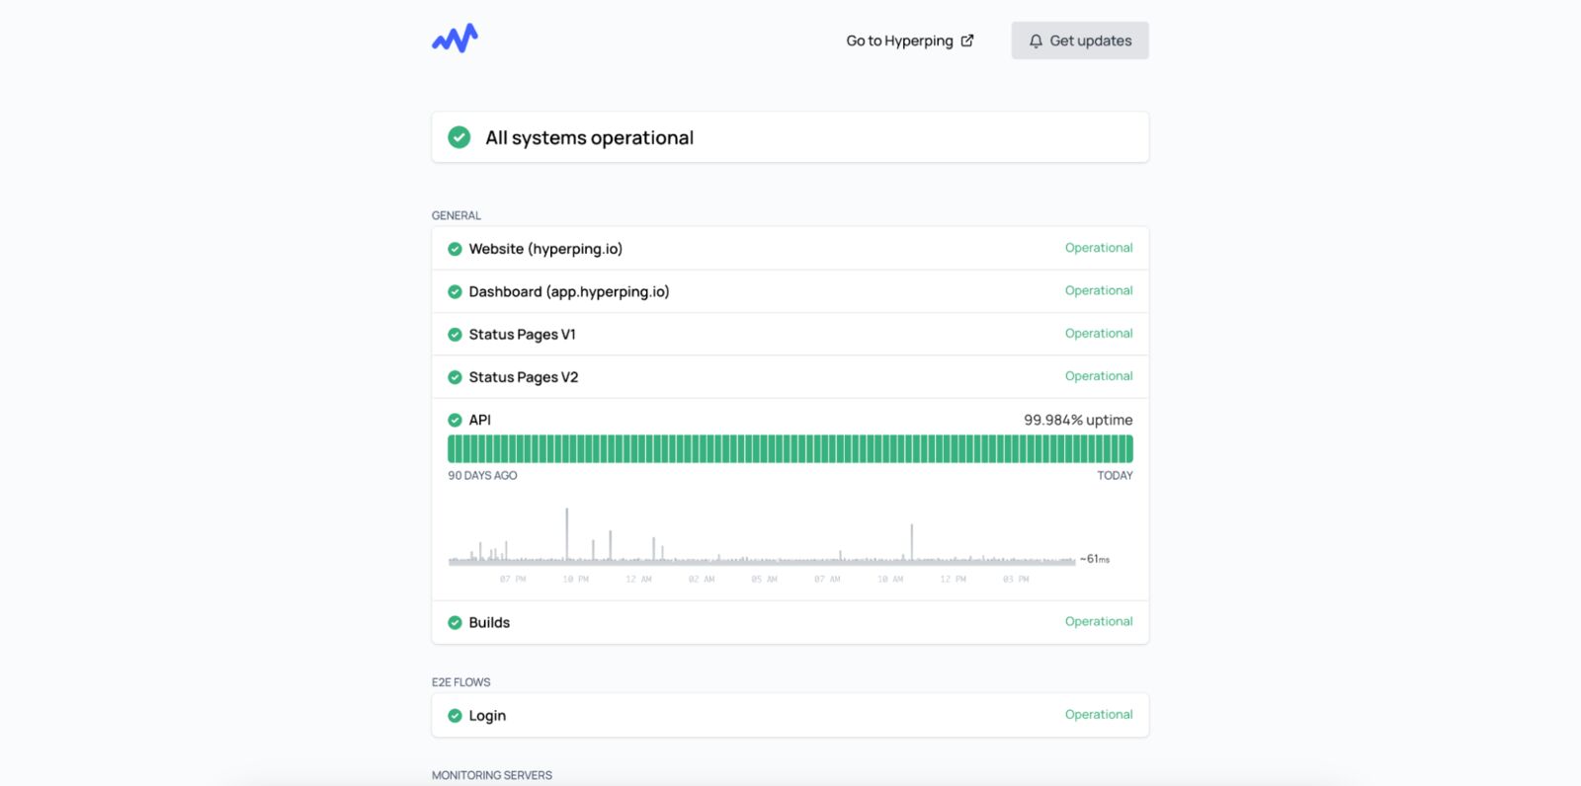Click the 10 PM tick on the chart axis
1581x786 pixels.
click(x=576, y=580)
